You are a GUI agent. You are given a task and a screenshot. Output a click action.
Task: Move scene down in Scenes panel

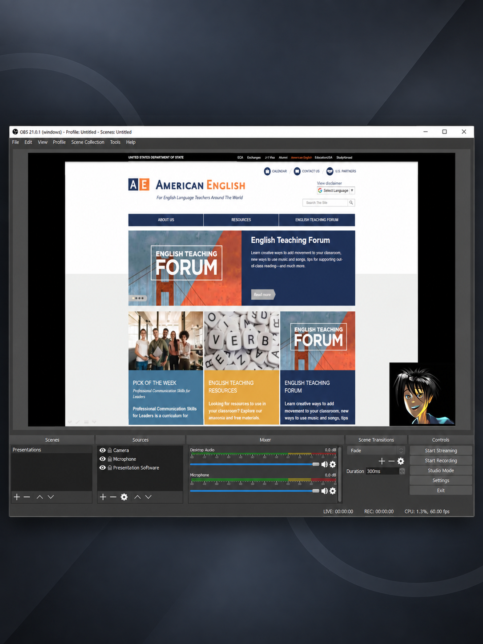click(x=51, y=497)
